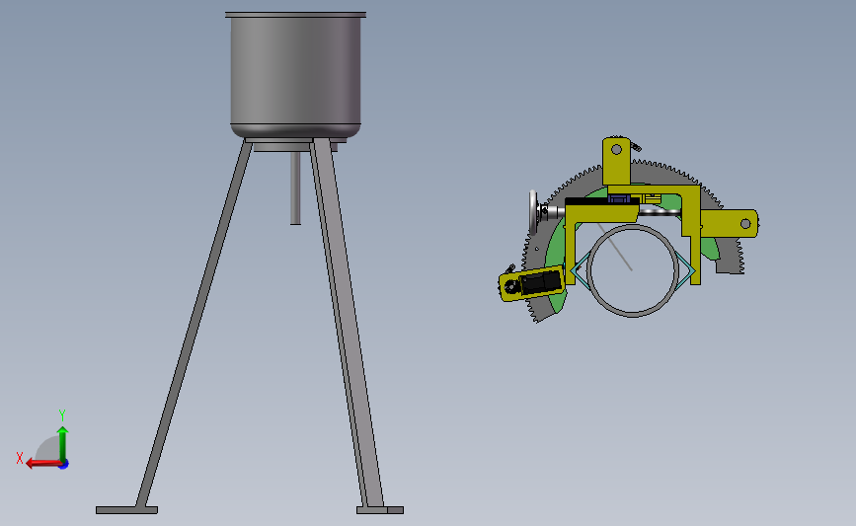
Task: Select the right foot plate of the stand
Action: point(380,510)
